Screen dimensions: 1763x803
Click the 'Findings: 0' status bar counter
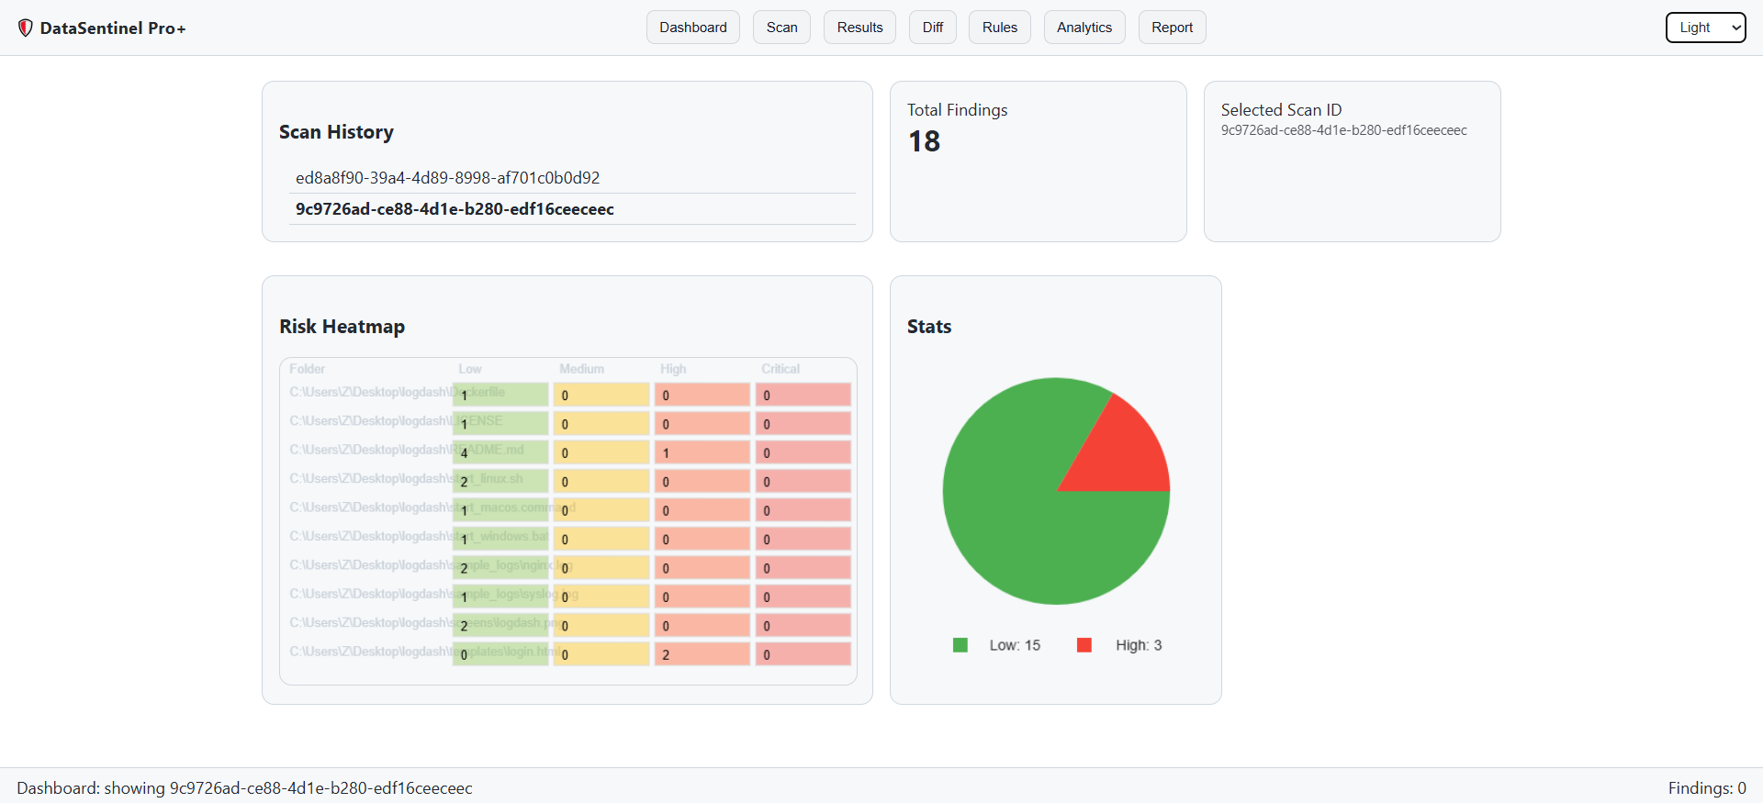coord(1707,788)
